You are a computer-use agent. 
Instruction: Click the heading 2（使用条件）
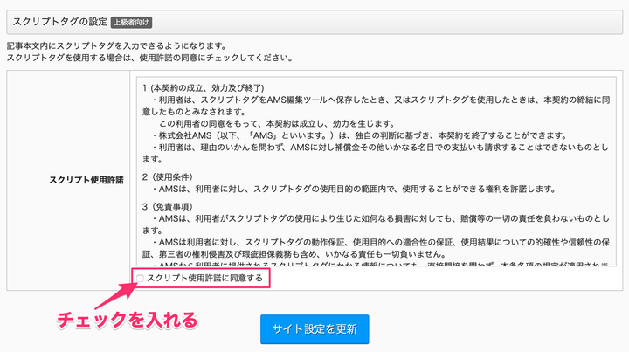coord(168,176)
